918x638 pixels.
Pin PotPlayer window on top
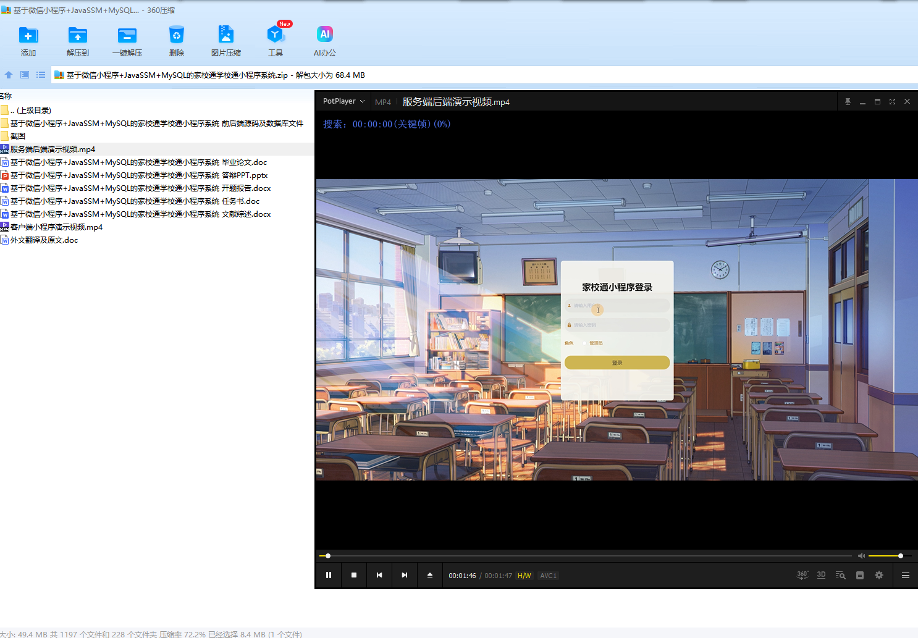848,101
